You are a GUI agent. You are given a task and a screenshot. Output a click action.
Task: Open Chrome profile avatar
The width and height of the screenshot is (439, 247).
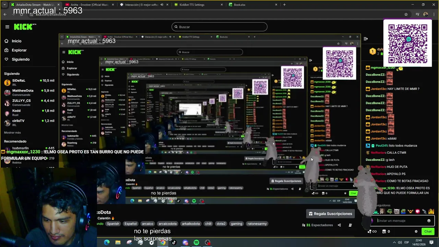click(x=426, y=14)
